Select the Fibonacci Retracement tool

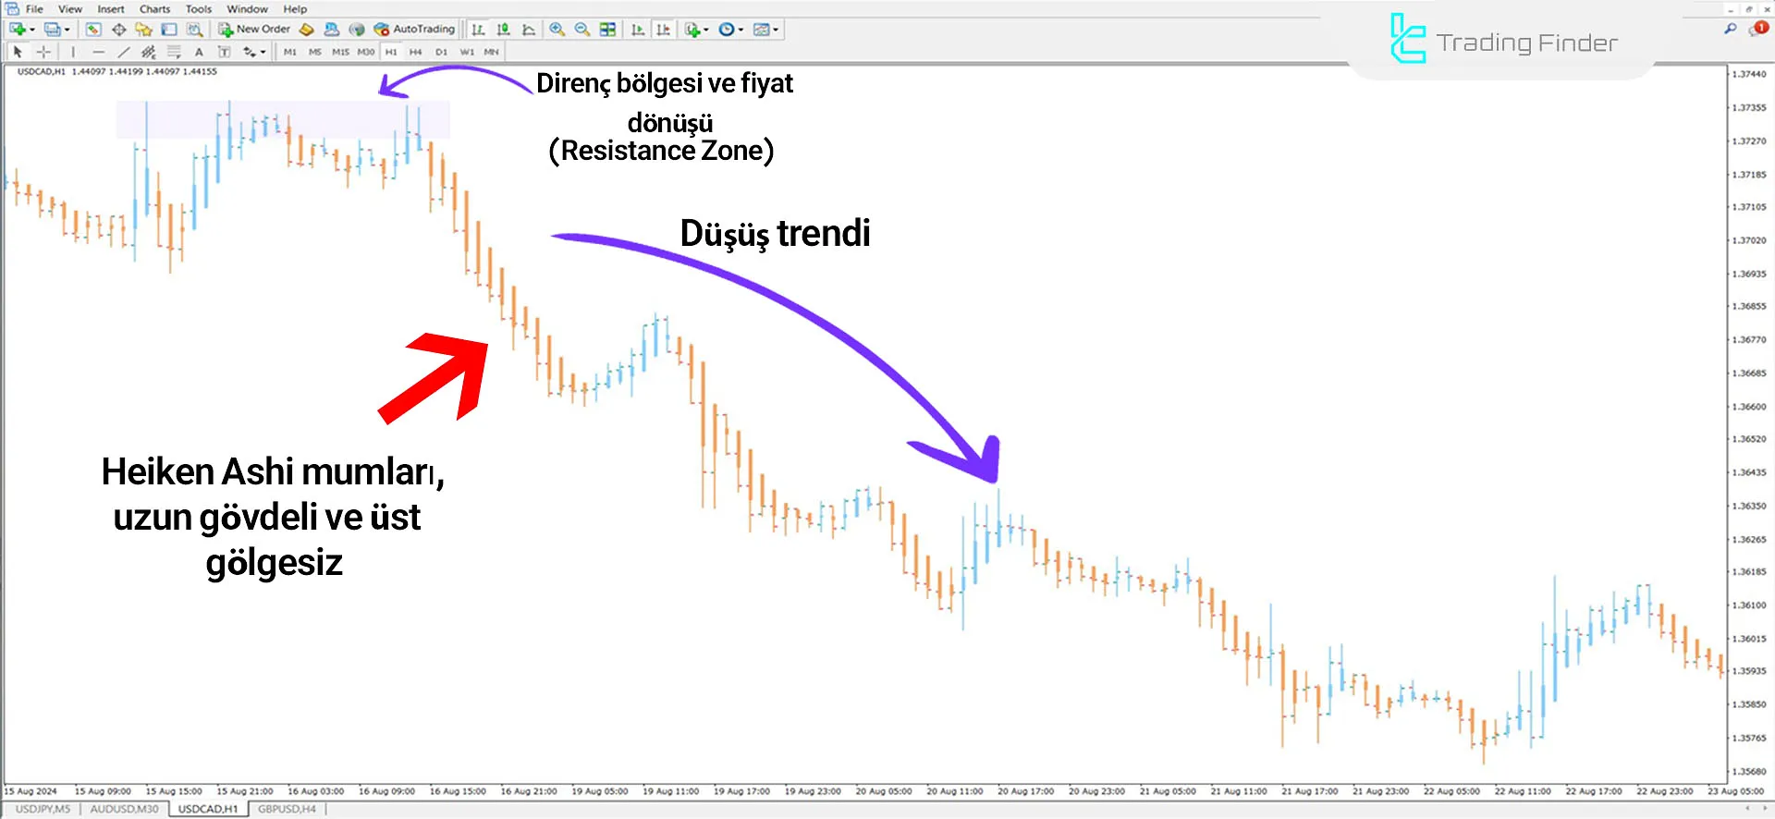(174, 52)
